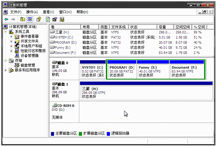
Task: Click the 磁盘管理 icon in tree
Action: pyautogui.click(x=17, y=65)
